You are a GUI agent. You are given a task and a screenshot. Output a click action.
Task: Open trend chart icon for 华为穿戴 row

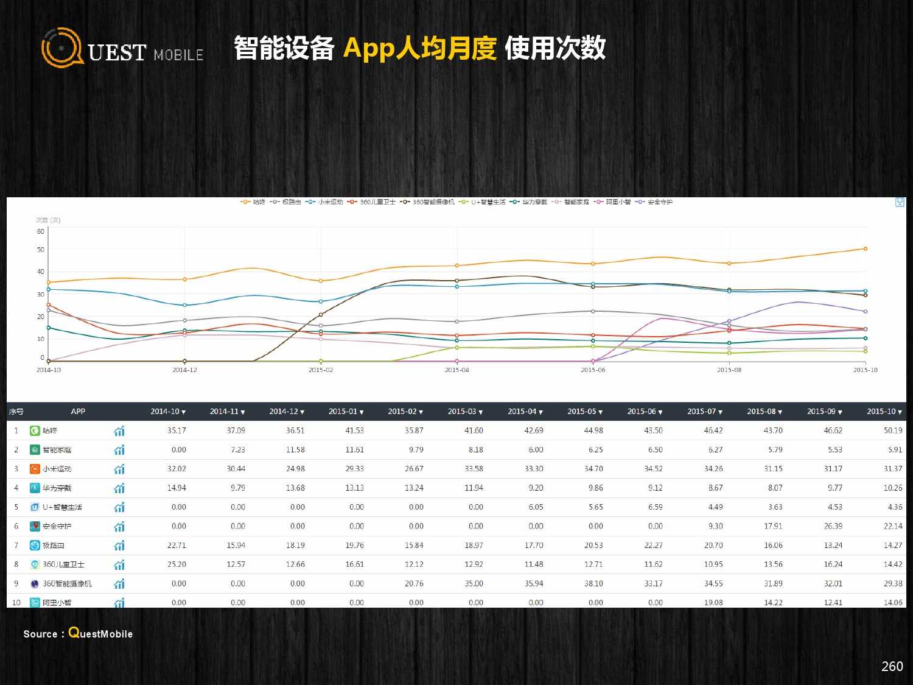tap(119, 488)
